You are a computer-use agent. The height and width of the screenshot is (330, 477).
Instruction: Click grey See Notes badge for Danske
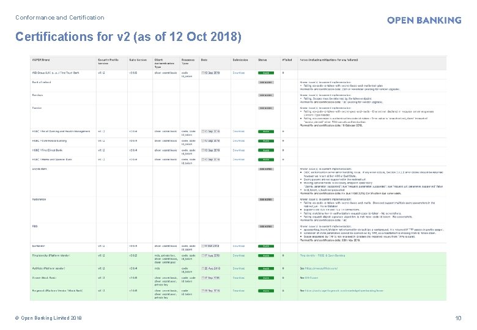tap(266, 108)
